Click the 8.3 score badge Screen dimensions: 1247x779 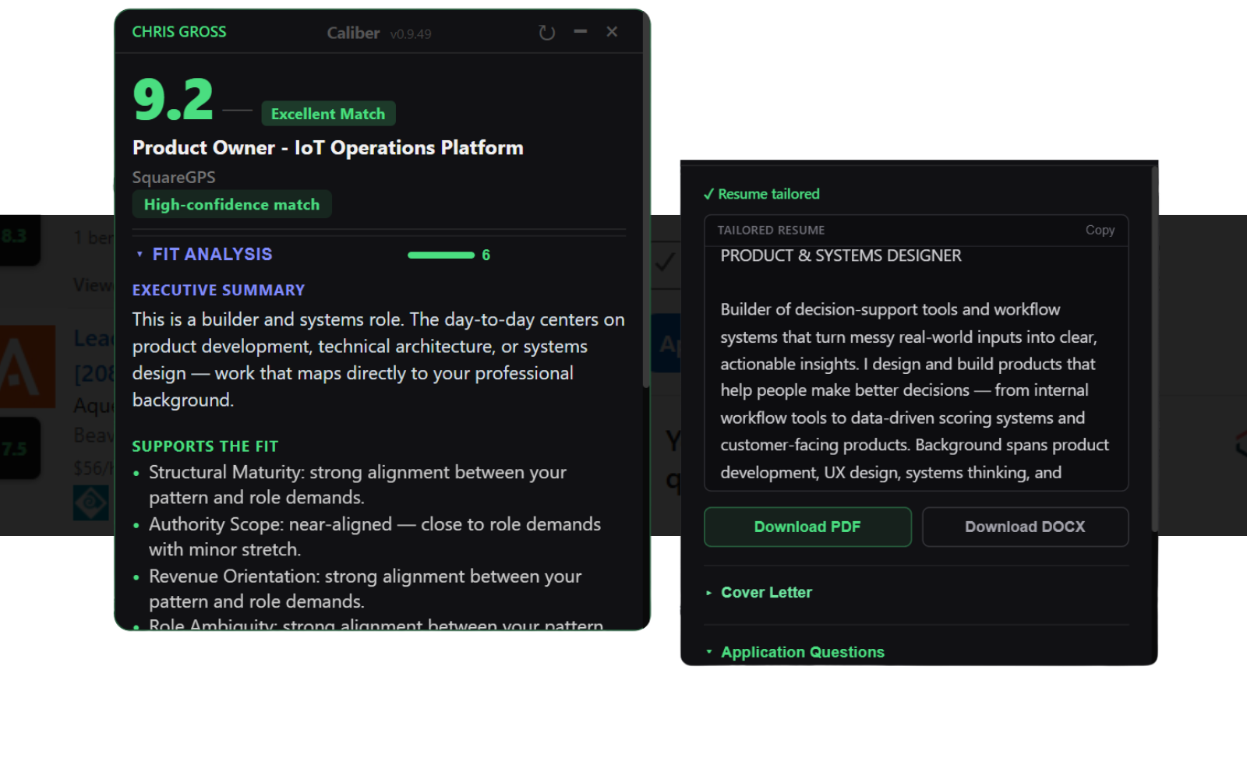(15, 237)
